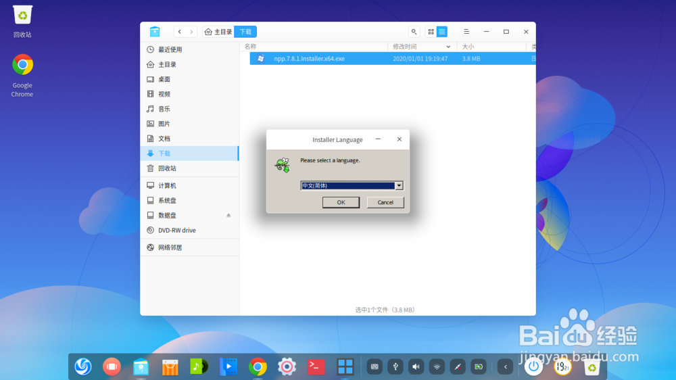Open on-screen keyboard tray icon
The height and width of the screenshot is (380, 676).
click(x=375, y=366)
